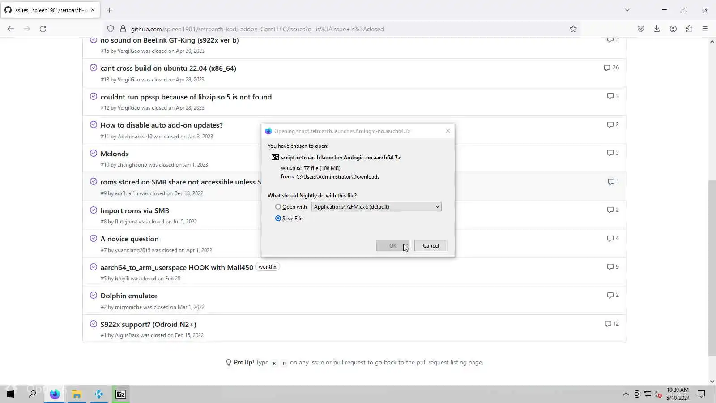Show hidden system tray icons
The image size is (716, 403).
(626, 394)
